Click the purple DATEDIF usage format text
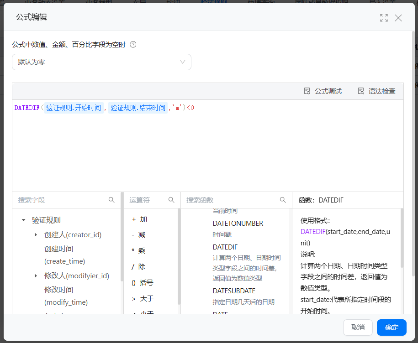The width and height of the screenshot is (418, 343). coord(313,232)
